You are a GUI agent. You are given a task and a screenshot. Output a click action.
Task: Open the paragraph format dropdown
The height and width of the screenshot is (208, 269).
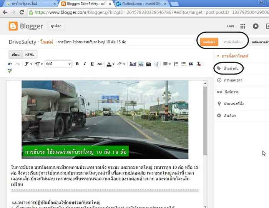click(58, 64)
